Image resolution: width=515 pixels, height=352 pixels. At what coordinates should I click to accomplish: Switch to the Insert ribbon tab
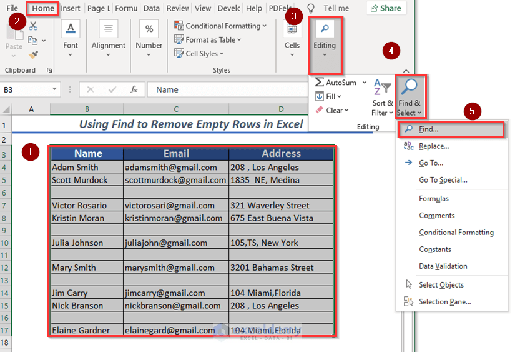tap(71, 8)
